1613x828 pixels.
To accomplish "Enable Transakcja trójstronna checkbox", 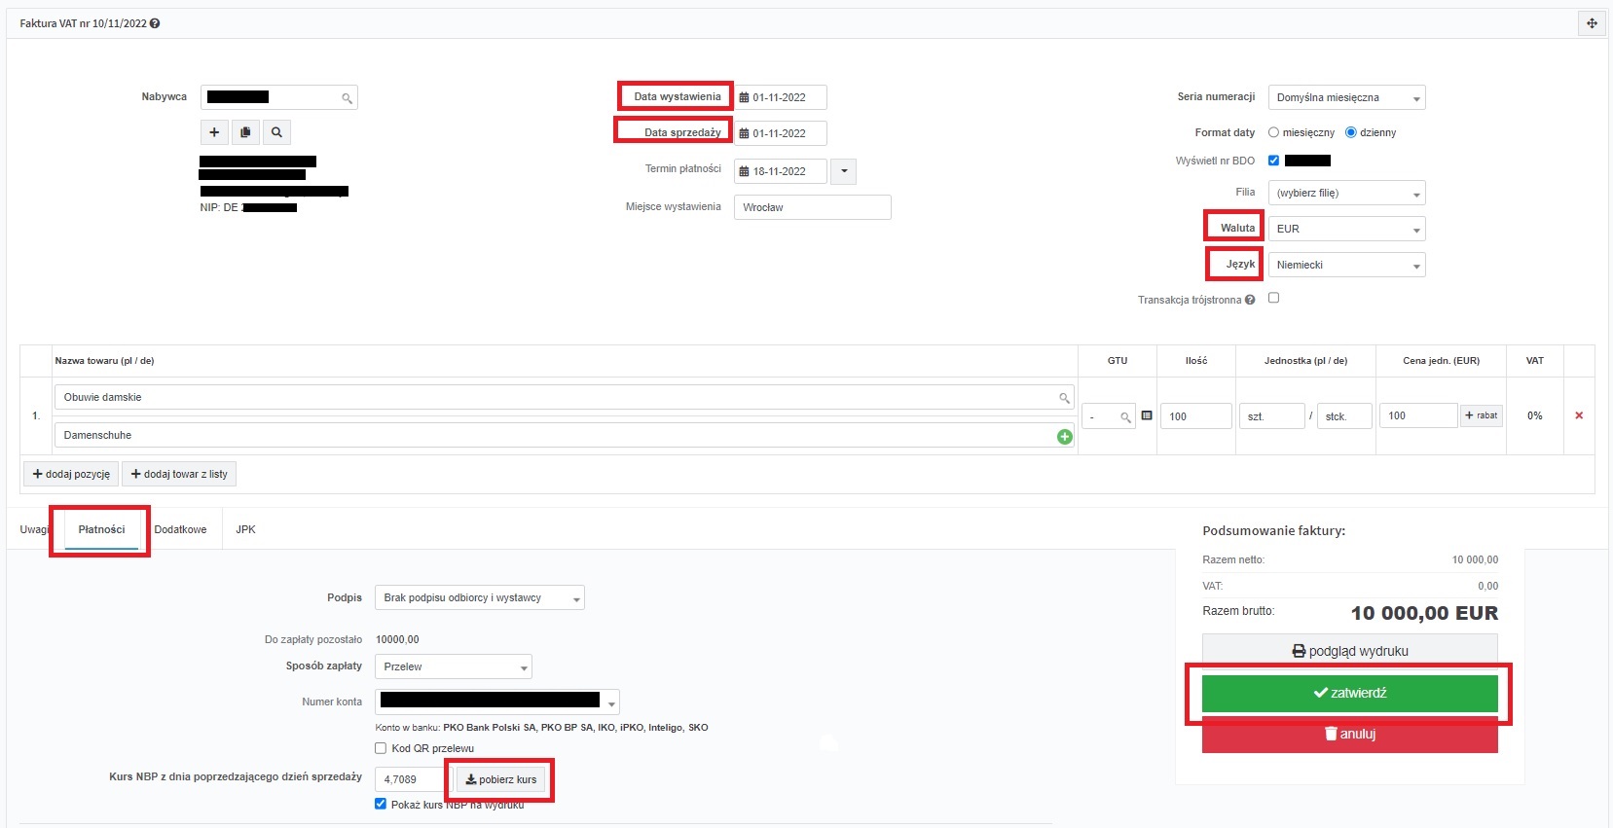I will (x=1273, y=298).
